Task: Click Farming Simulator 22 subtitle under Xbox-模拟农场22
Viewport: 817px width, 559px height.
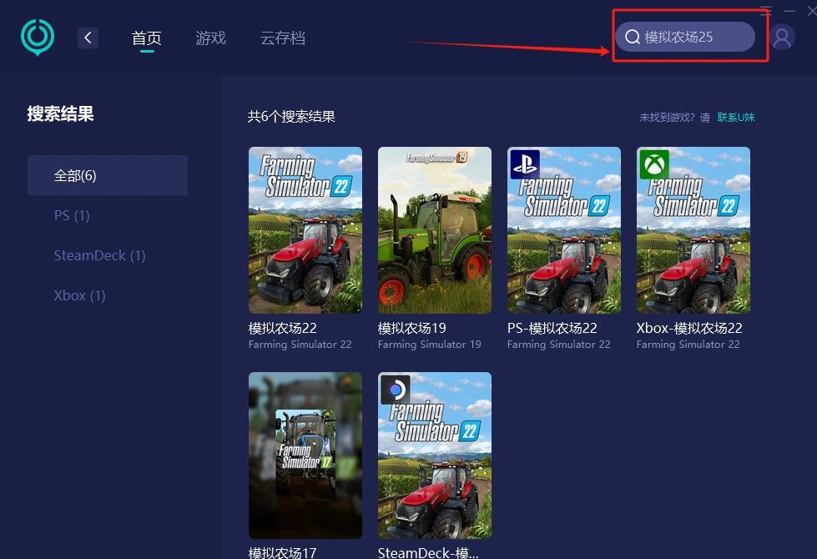Action: pyautogui.click(x=688, y=345)
